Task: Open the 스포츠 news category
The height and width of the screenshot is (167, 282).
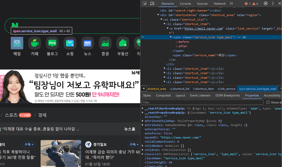Action: click(11, 115)
